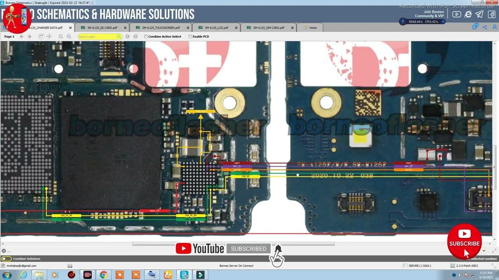
Task: Close the SIM CARD.pdf tab
Action: [293, 28]
